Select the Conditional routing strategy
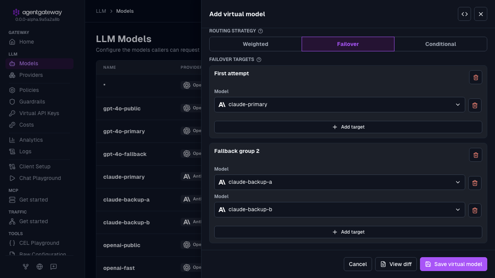Screen dimensions: 495x278 point(441,44)
